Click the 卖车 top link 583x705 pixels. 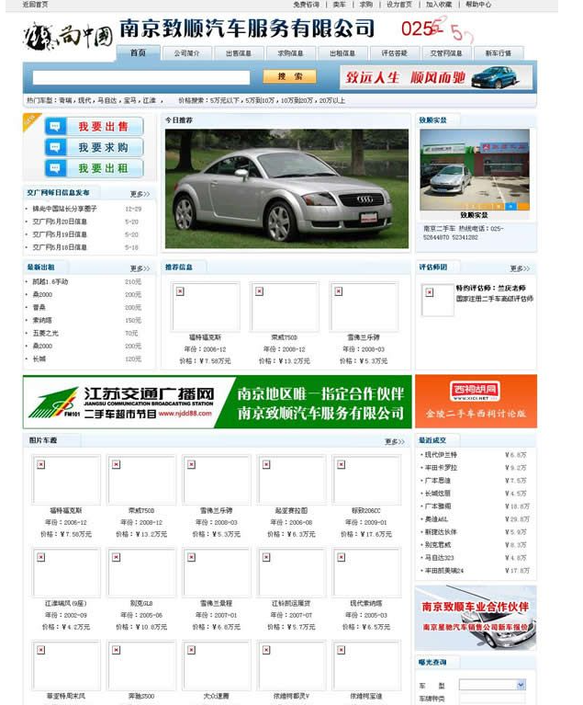pyautogui.click(x=339, y=5)
